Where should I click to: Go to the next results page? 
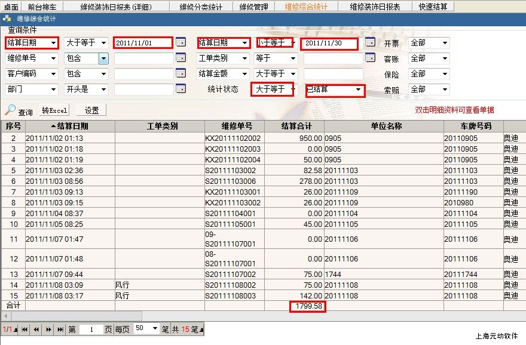coord(48,329)
